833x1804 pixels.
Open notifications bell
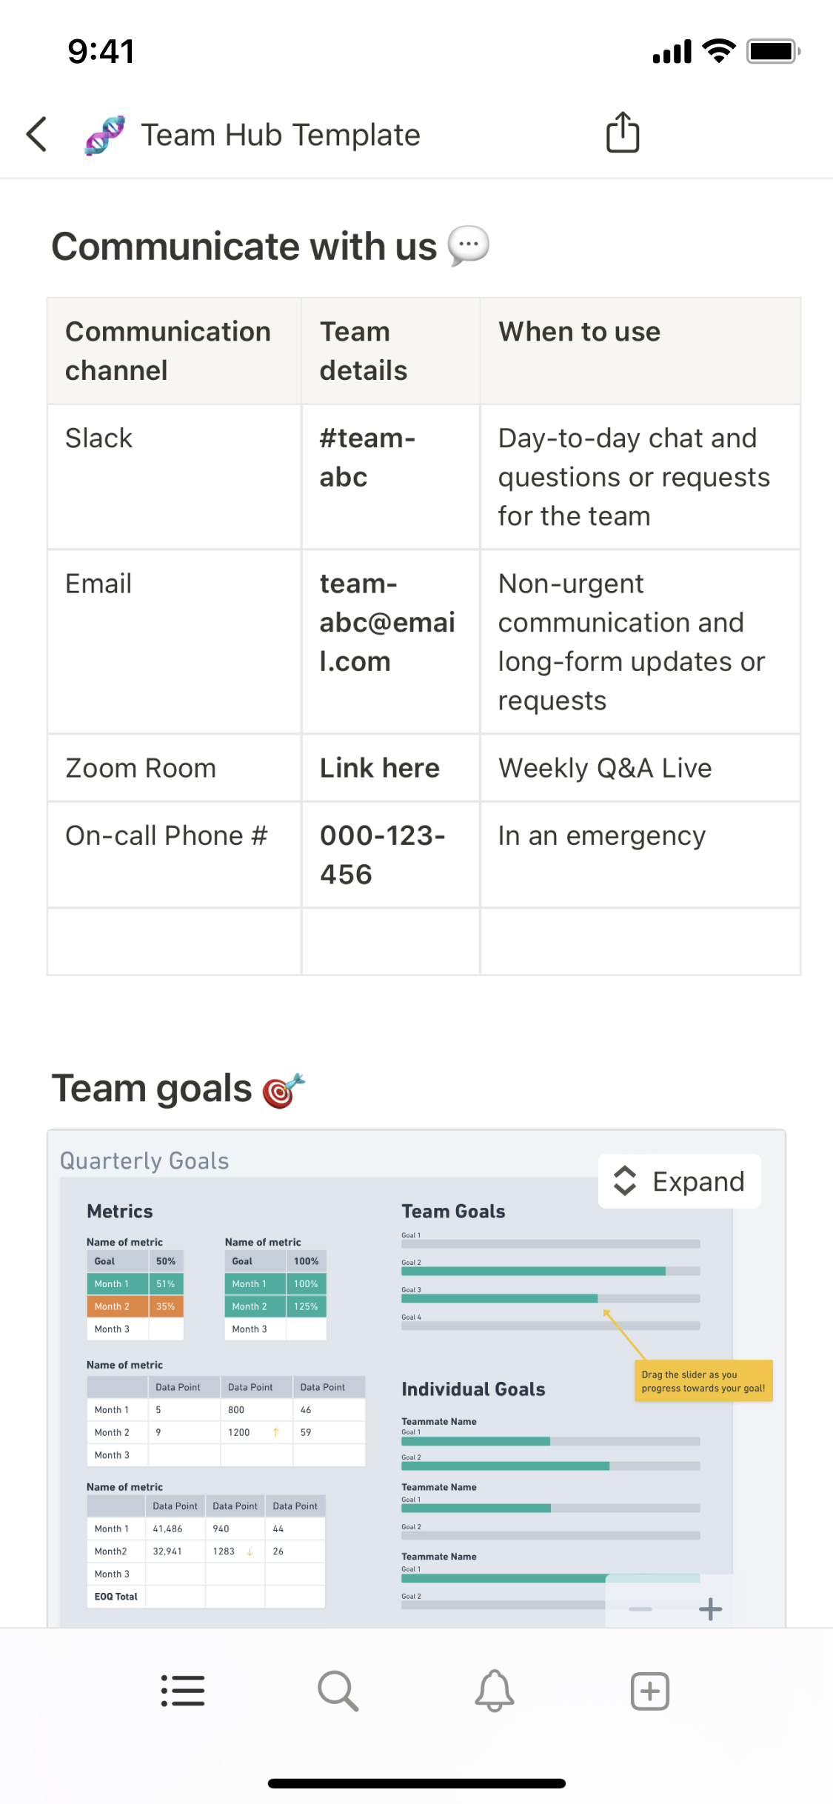(494, 1691)
